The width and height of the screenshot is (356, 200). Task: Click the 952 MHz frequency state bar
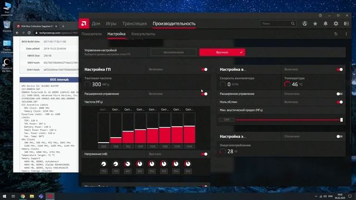coord(128,128)
